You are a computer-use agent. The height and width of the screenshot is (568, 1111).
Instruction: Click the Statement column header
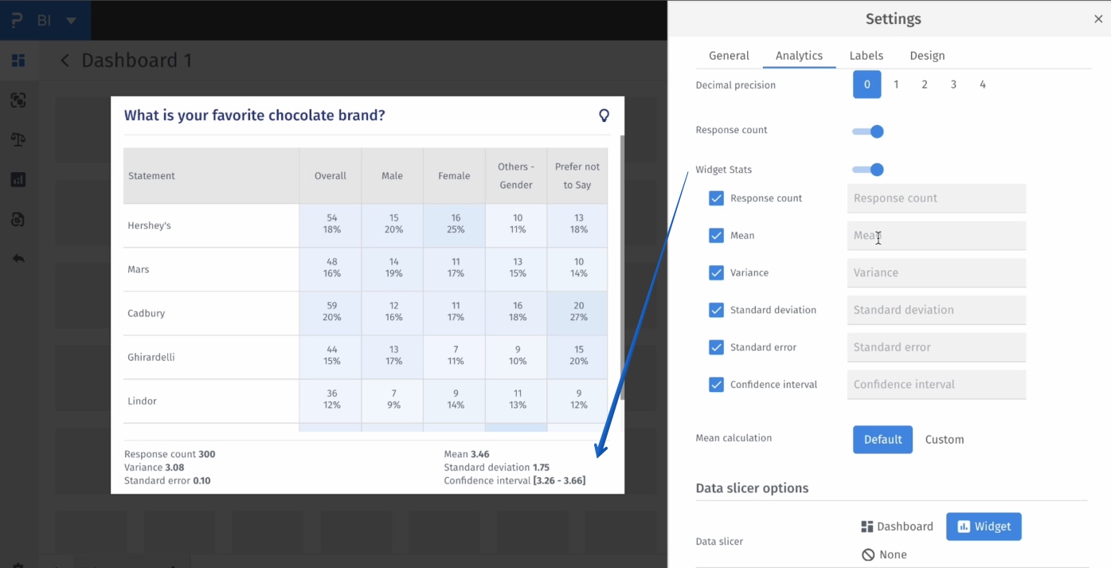tap(211, 176)
